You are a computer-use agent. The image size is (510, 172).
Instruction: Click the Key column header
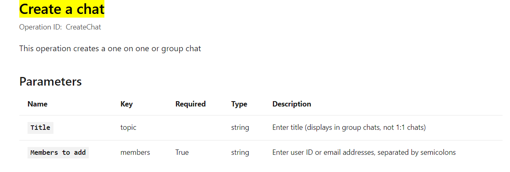(127, 104)
